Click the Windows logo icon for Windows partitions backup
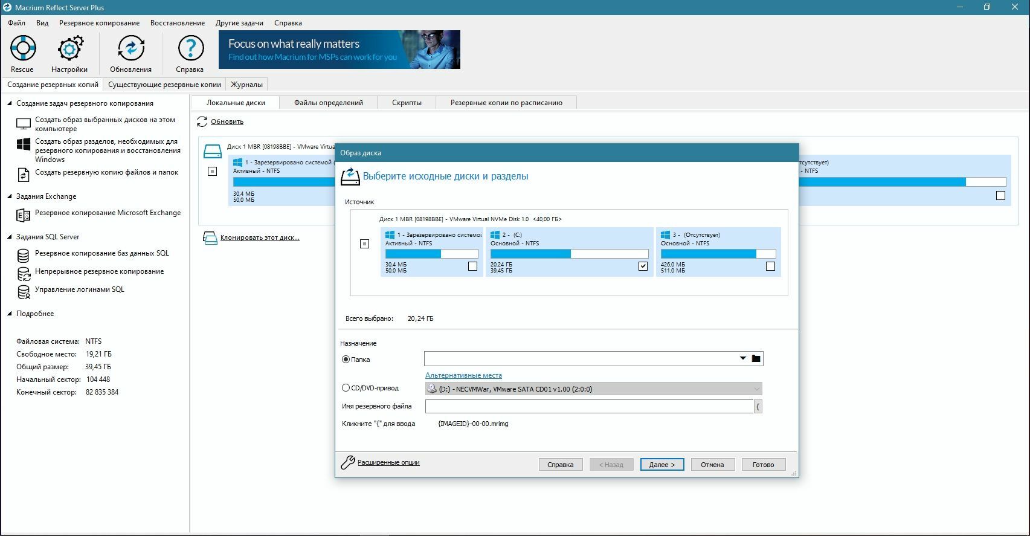Screen dimensions: 1030x536 click(23, 145)
